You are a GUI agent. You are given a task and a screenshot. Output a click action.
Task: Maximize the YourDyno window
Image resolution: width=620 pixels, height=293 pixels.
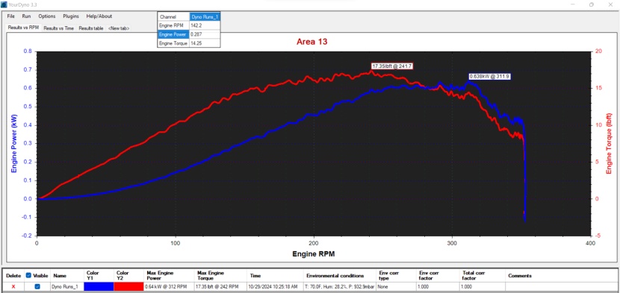(592, 4)
